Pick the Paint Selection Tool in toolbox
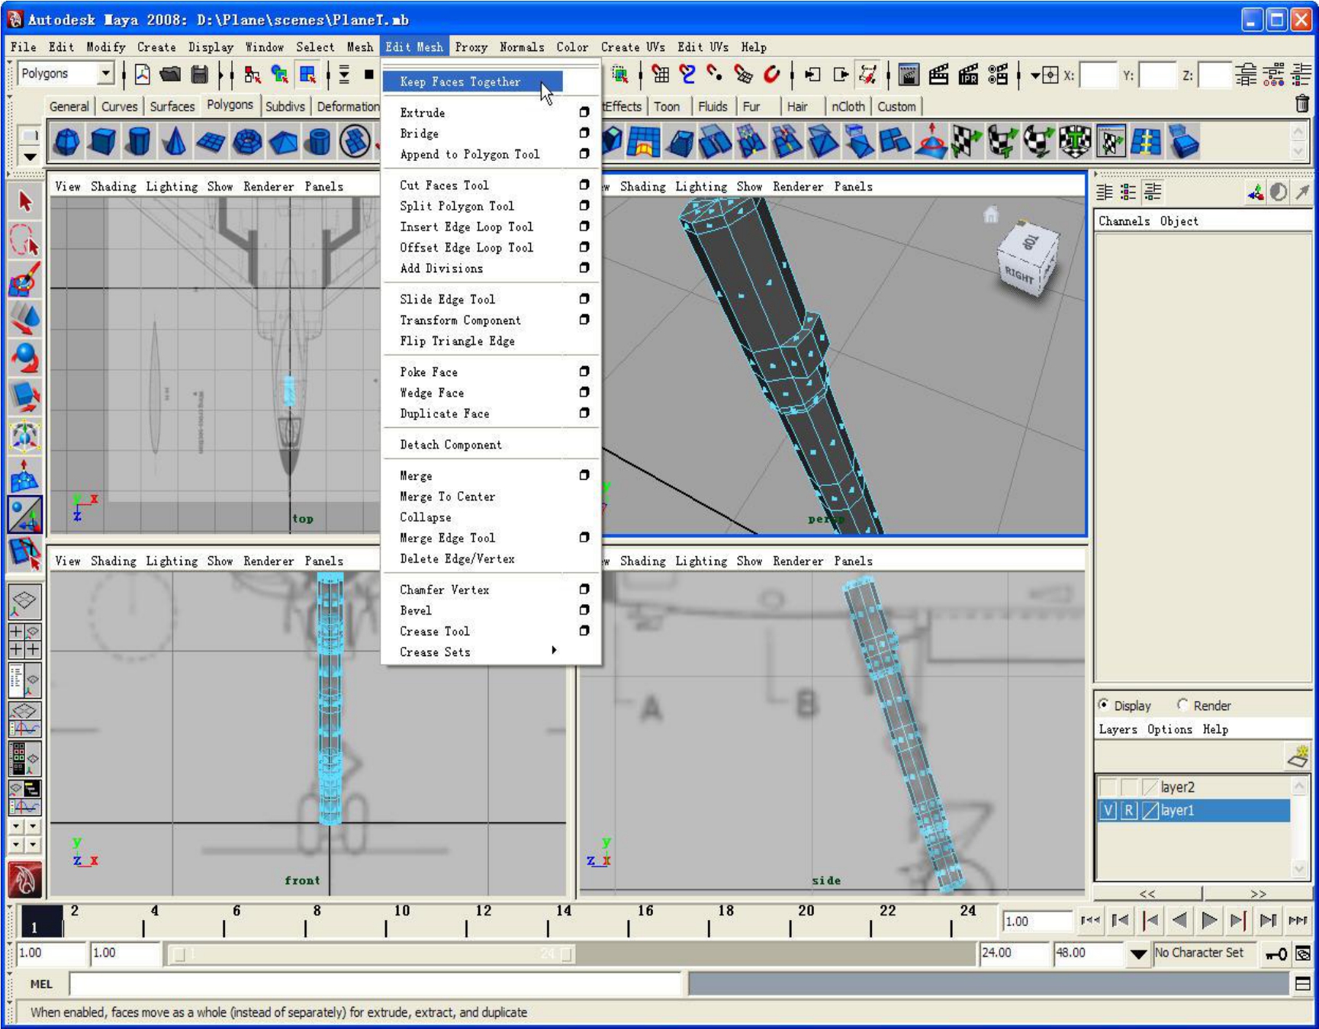The height and width of the screenshot is (1029, 1319). [x=24, y=280]
